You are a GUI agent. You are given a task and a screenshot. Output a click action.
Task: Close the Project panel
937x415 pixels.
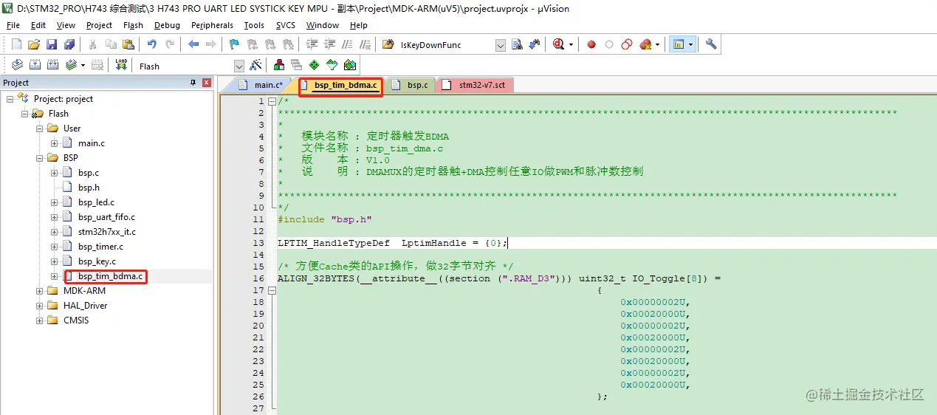(x=207, y=83)
